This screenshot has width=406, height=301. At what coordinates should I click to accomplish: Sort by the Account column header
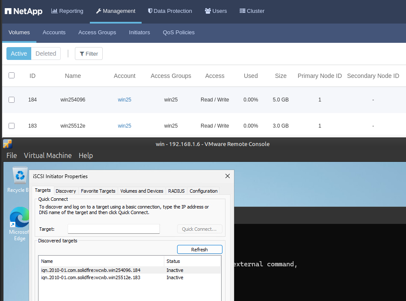tap(124, 76)
